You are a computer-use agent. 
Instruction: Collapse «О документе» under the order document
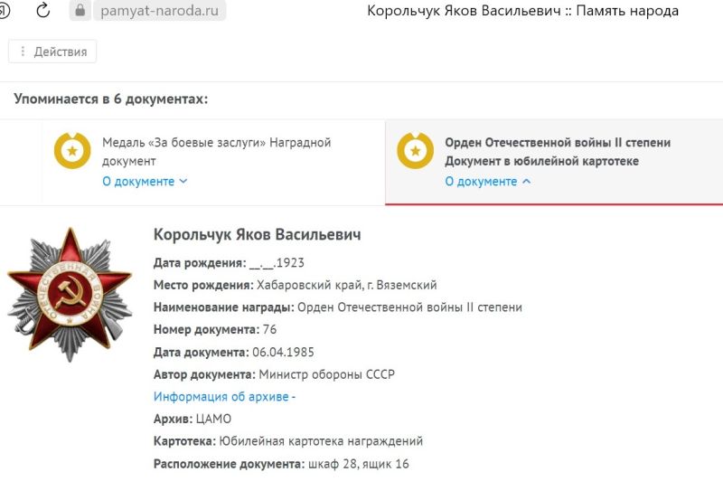tap(488, 182)
